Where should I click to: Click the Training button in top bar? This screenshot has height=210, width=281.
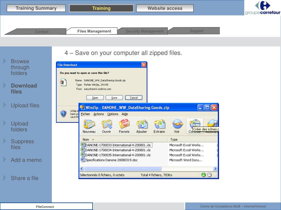click(x=102, y=8)
